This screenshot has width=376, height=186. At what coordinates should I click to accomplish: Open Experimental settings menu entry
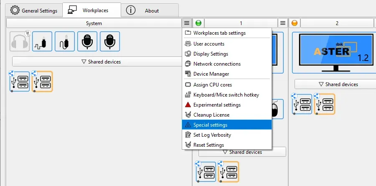[x=227, y=105]
